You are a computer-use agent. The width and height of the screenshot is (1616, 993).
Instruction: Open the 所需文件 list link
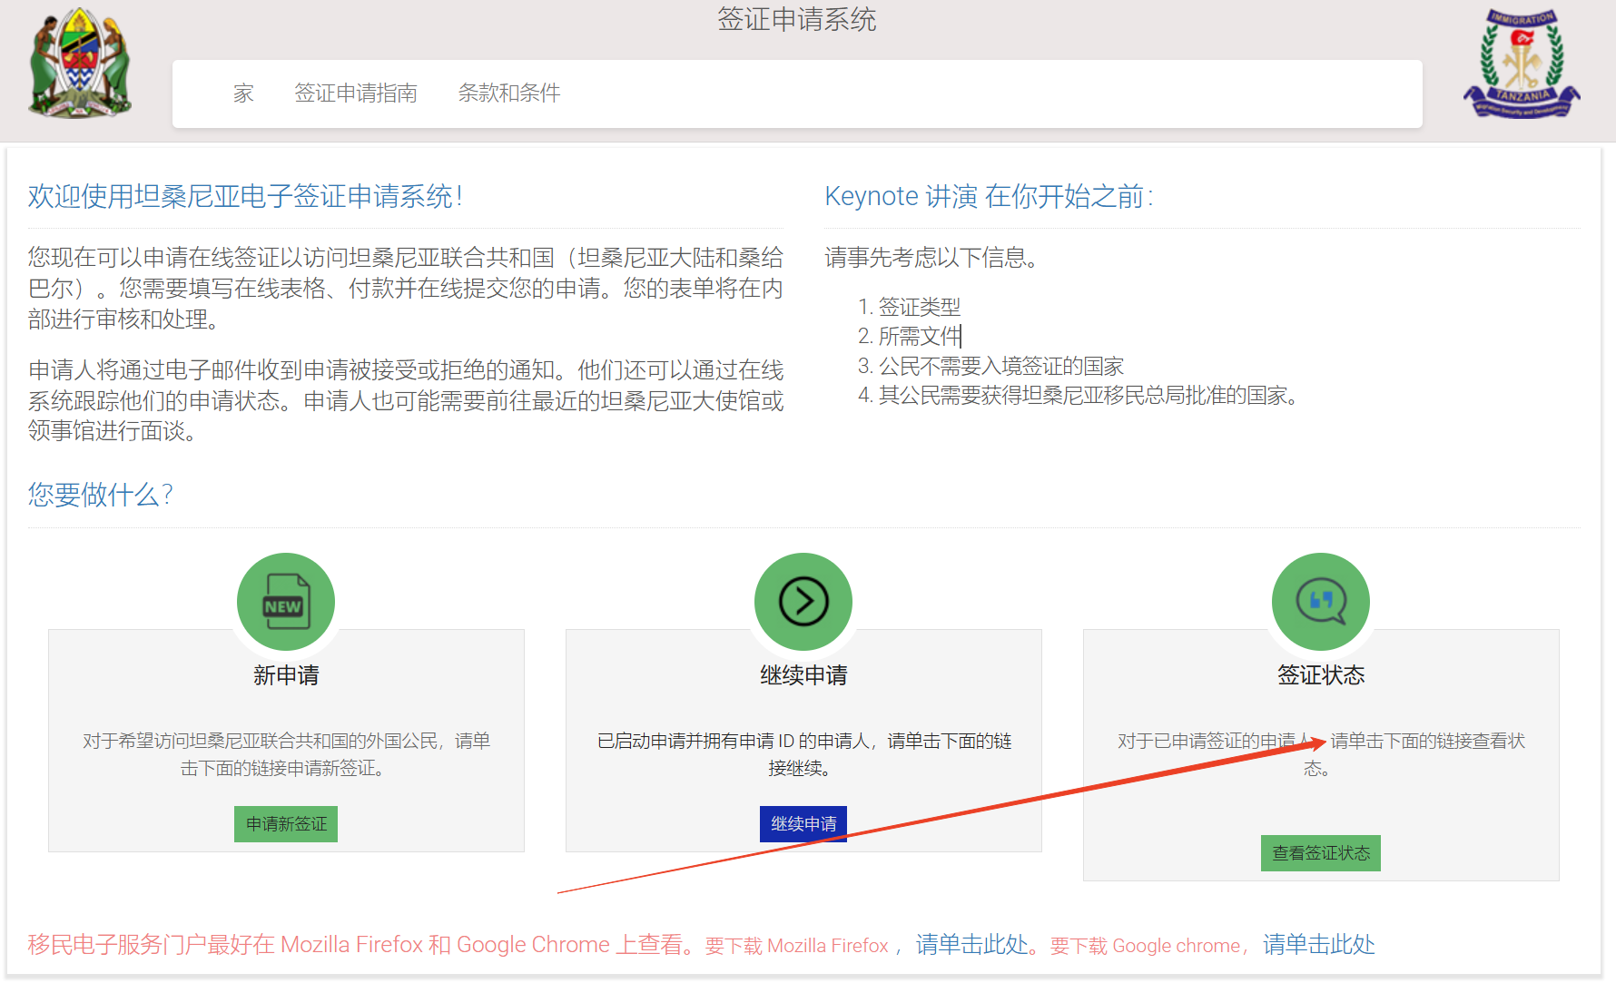pos(919,337)
